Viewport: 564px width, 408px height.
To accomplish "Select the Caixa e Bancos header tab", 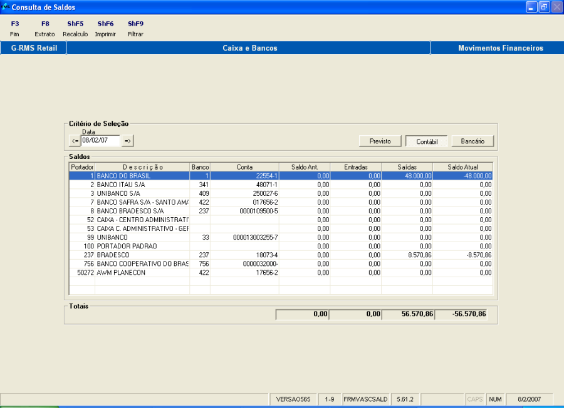I will 248,48.
